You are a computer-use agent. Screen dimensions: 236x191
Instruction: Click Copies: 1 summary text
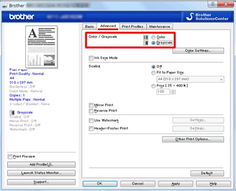click(x=17, y=96)
